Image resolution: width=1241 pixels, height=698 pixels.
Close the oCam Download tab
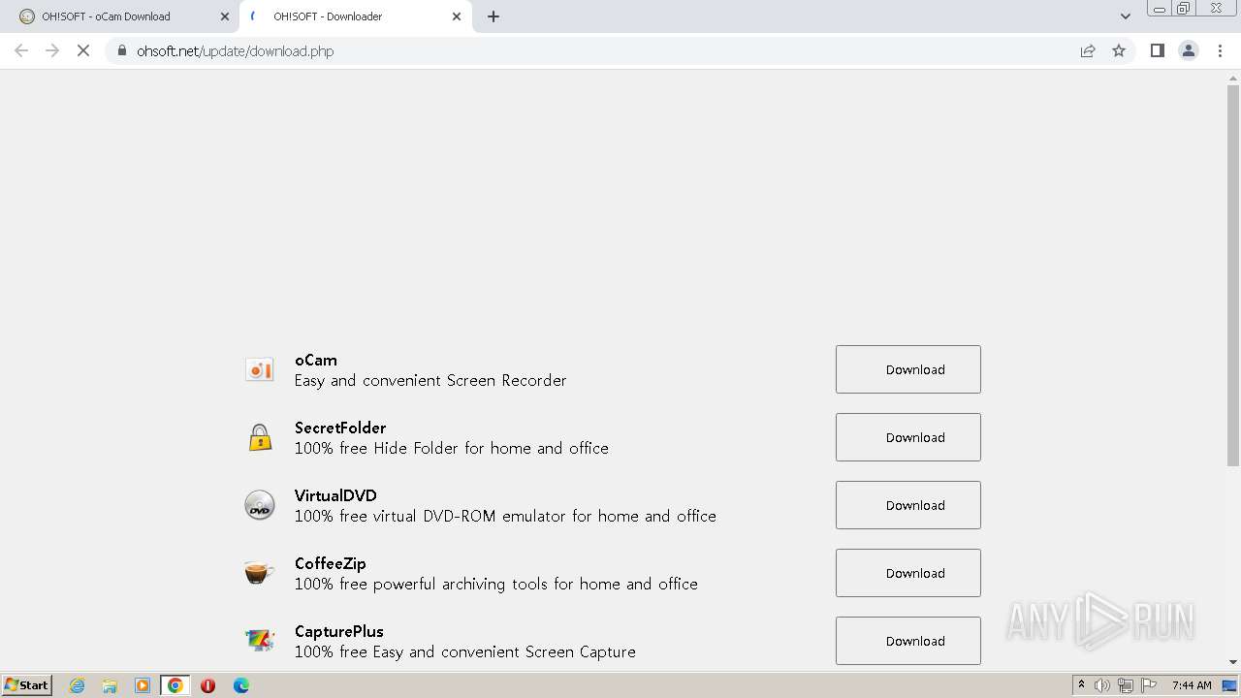pos(225,16)
